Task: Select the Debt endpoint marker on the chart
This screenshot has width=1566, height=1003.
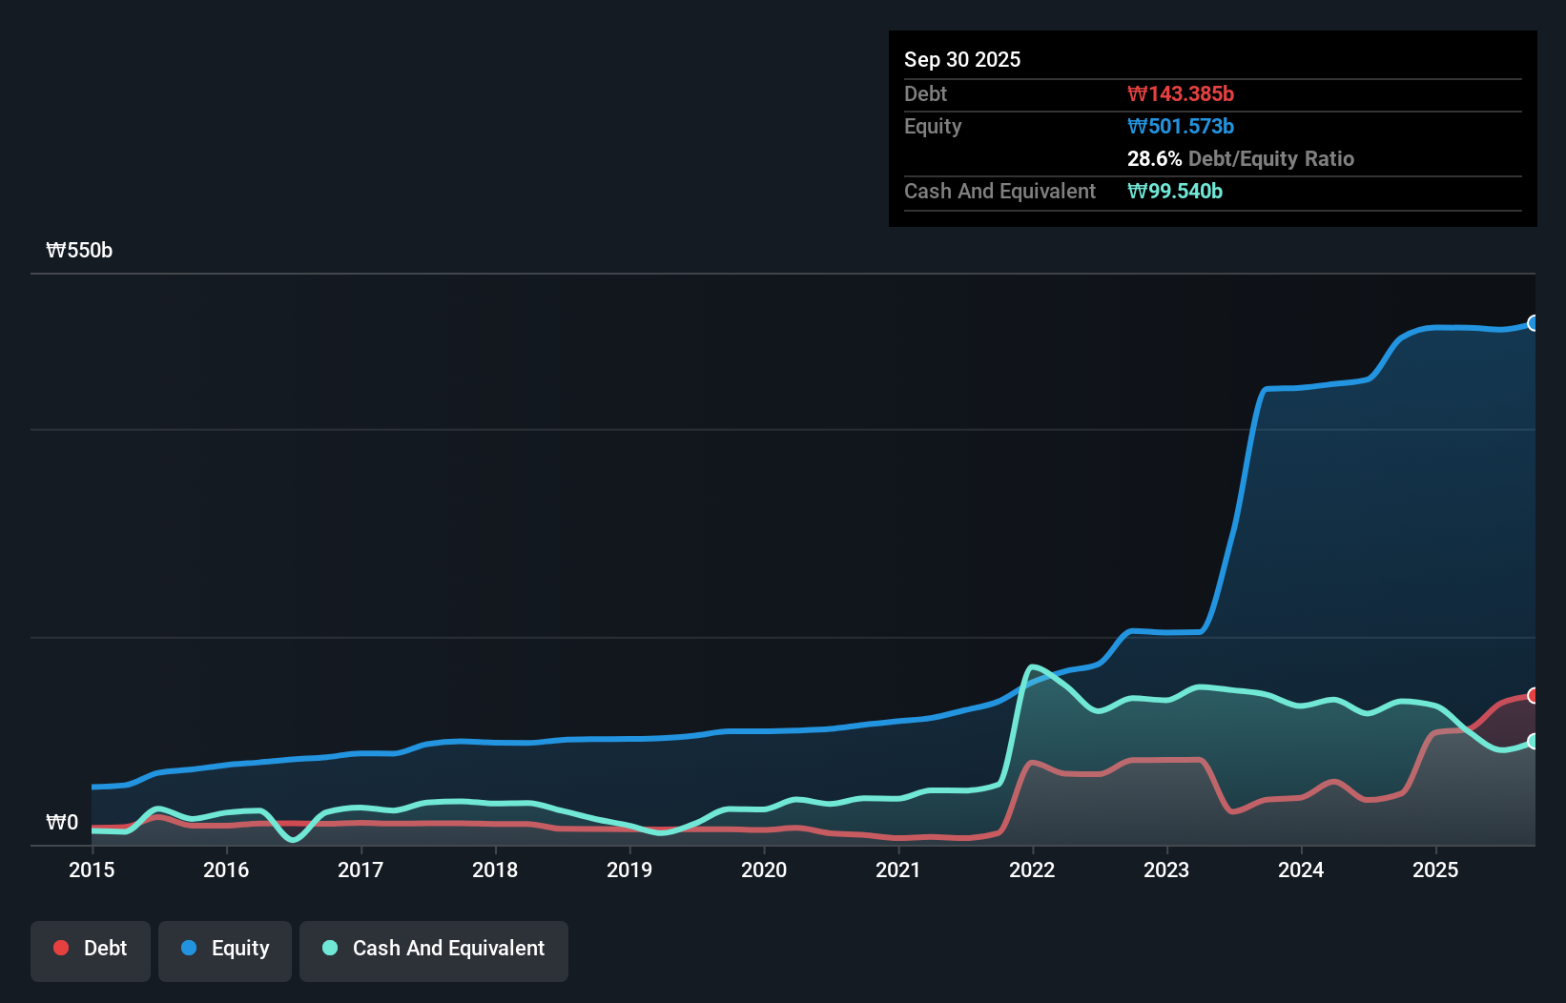Action: tap(1533, 695)
